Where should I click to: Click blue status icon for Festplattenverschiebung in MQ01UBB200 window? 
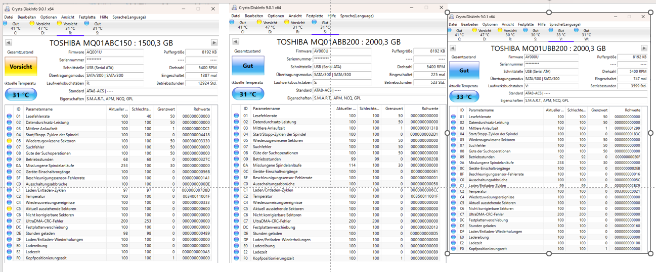tap(453, 220)
